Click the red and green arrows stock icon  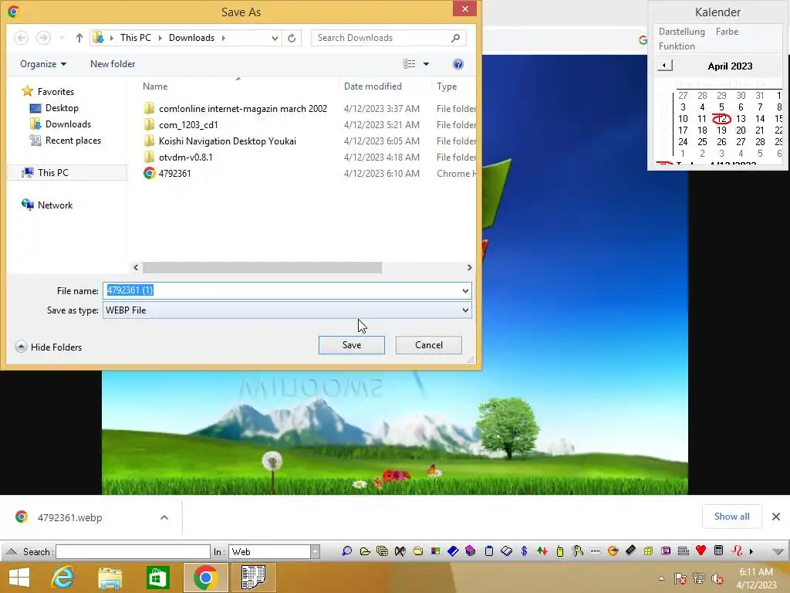tap(542, 551)
